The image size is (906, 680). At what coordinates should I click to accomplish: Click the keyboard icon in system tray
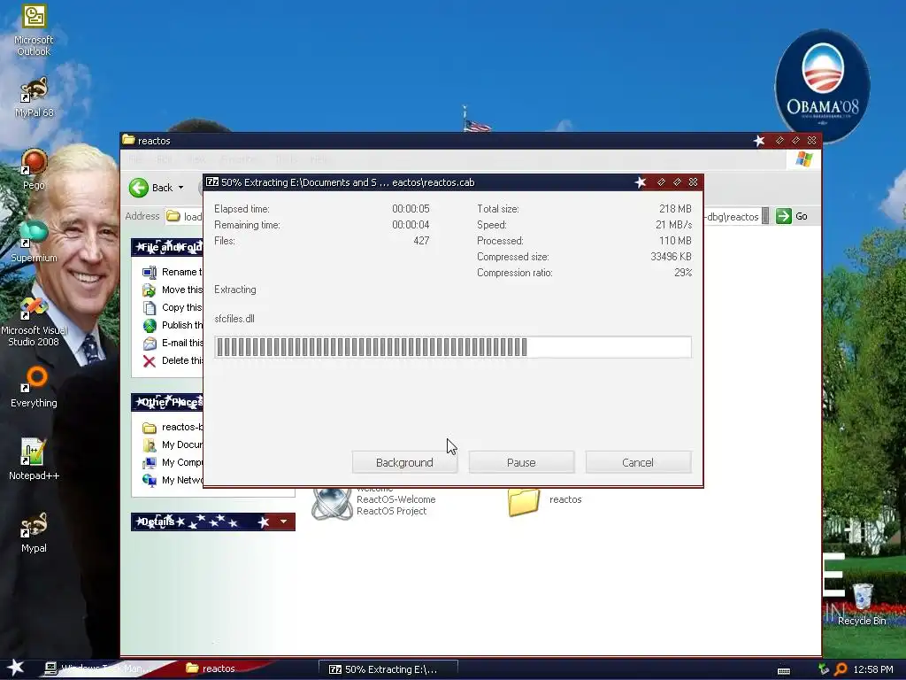click(784, 671)
